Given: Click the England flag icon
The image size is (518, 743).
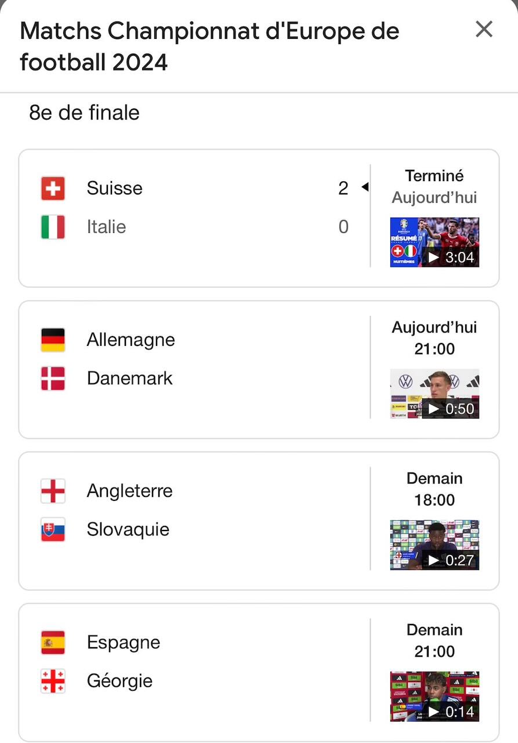Looking at the screenshot, I should pyautogui.click(x=53, y=491).
